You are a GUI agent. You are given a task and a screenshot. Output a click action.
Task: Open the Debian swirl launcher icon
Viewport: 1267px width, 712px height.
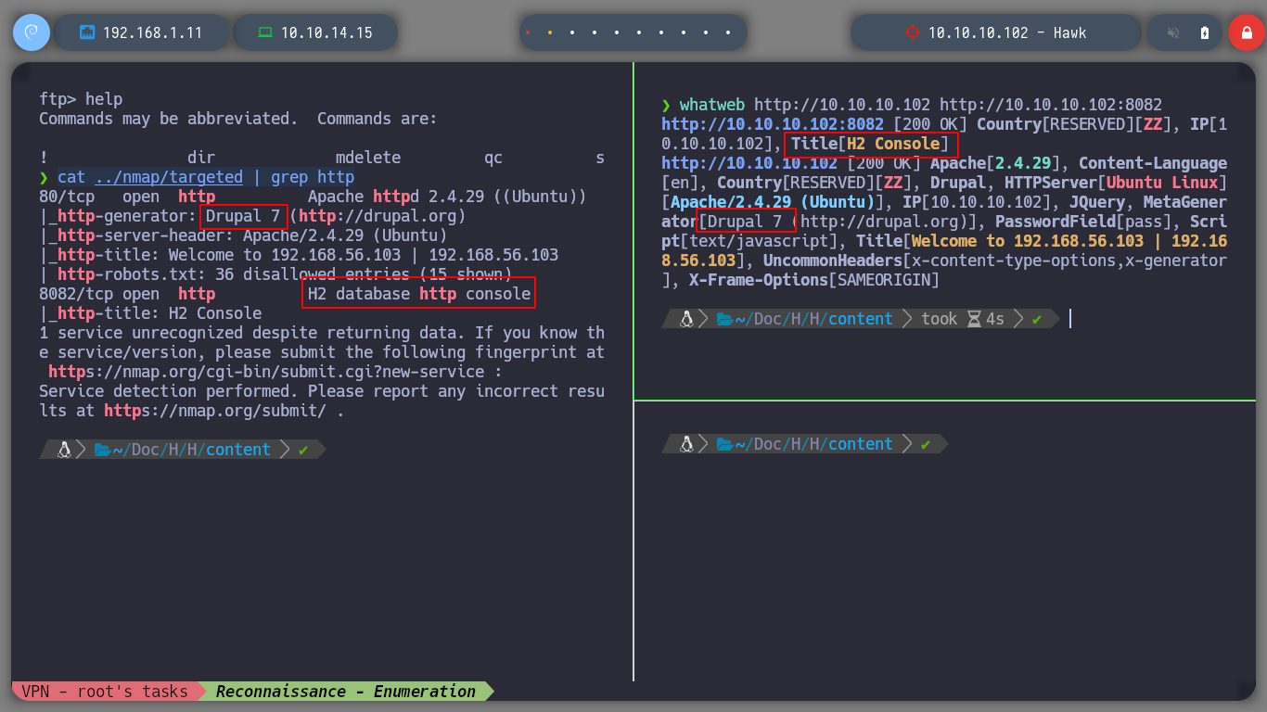coord(31,32)
